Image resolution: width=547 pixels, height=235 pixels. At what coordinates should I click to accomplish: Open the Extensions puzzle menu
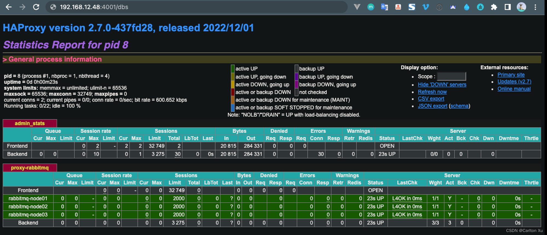(x=494, y=7)
